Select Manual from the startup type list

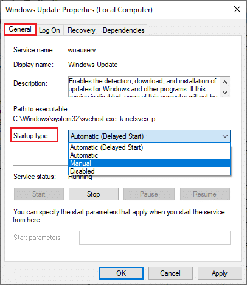tap(150, 163)
